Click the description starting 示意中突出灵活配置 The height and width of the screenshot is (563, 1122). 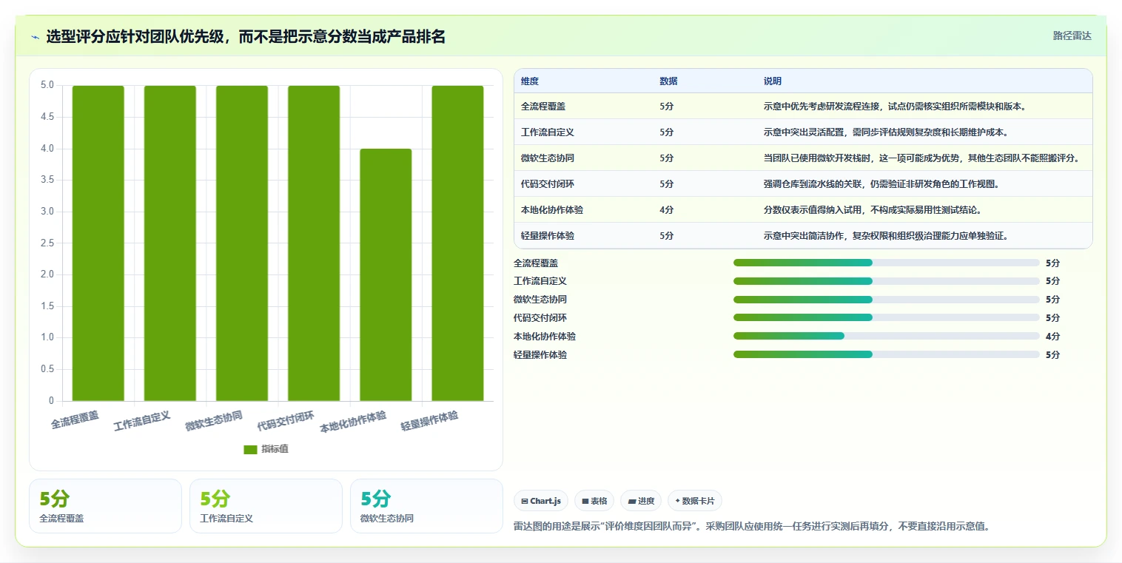pyautogui.click(x=886, y=132)
